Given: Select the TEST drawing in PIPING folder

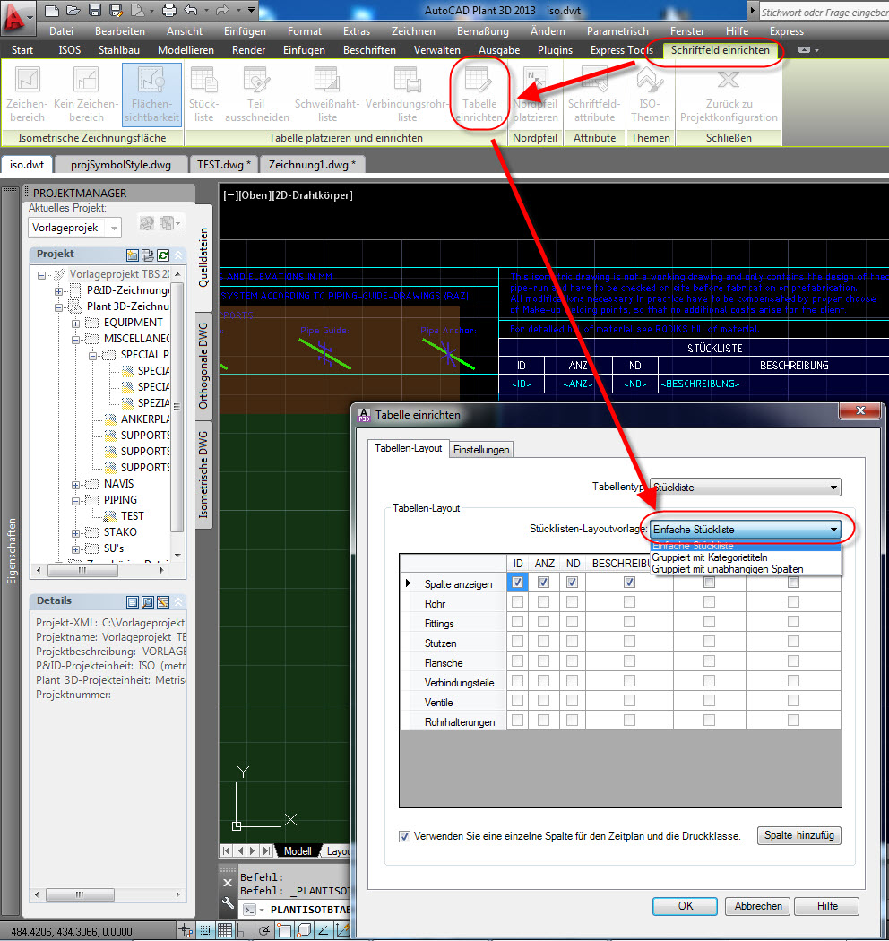Looking at the screenshot, I should point(132,516).
